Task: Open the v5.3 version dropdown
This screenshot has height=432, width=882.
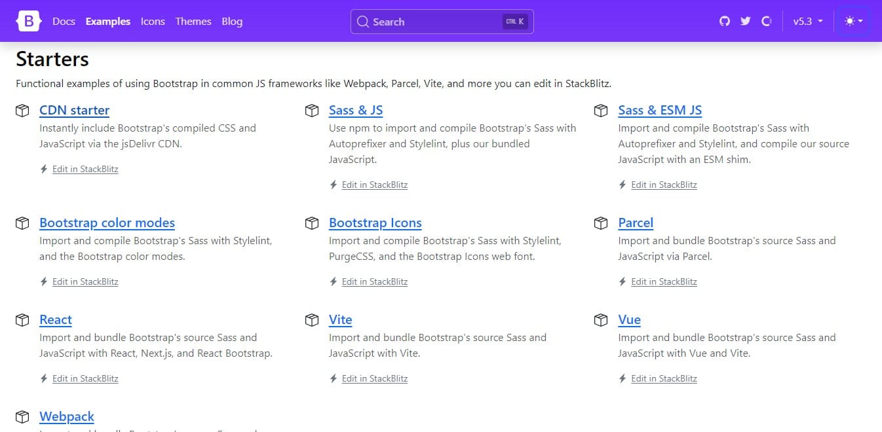Action: click(807, 21)
